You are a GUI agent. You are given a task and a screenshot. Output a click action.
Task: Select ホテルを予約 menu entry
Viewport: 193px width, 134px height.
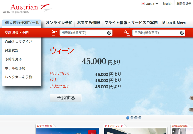click(x=15, y=68)
